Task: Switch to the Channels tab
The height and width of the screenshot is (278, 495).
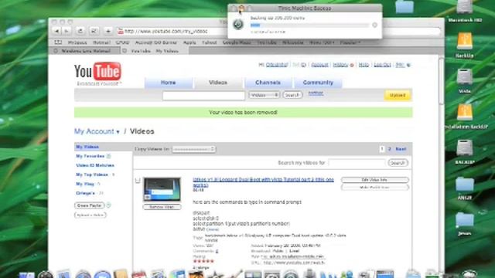Action: pyautogui.click(x=268, y=83)
